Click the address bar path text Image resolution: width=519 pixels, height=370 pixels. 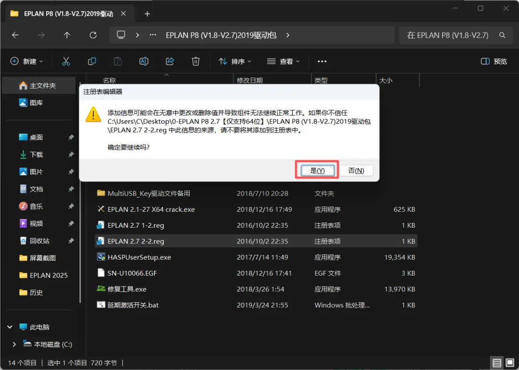click(221, 35)
